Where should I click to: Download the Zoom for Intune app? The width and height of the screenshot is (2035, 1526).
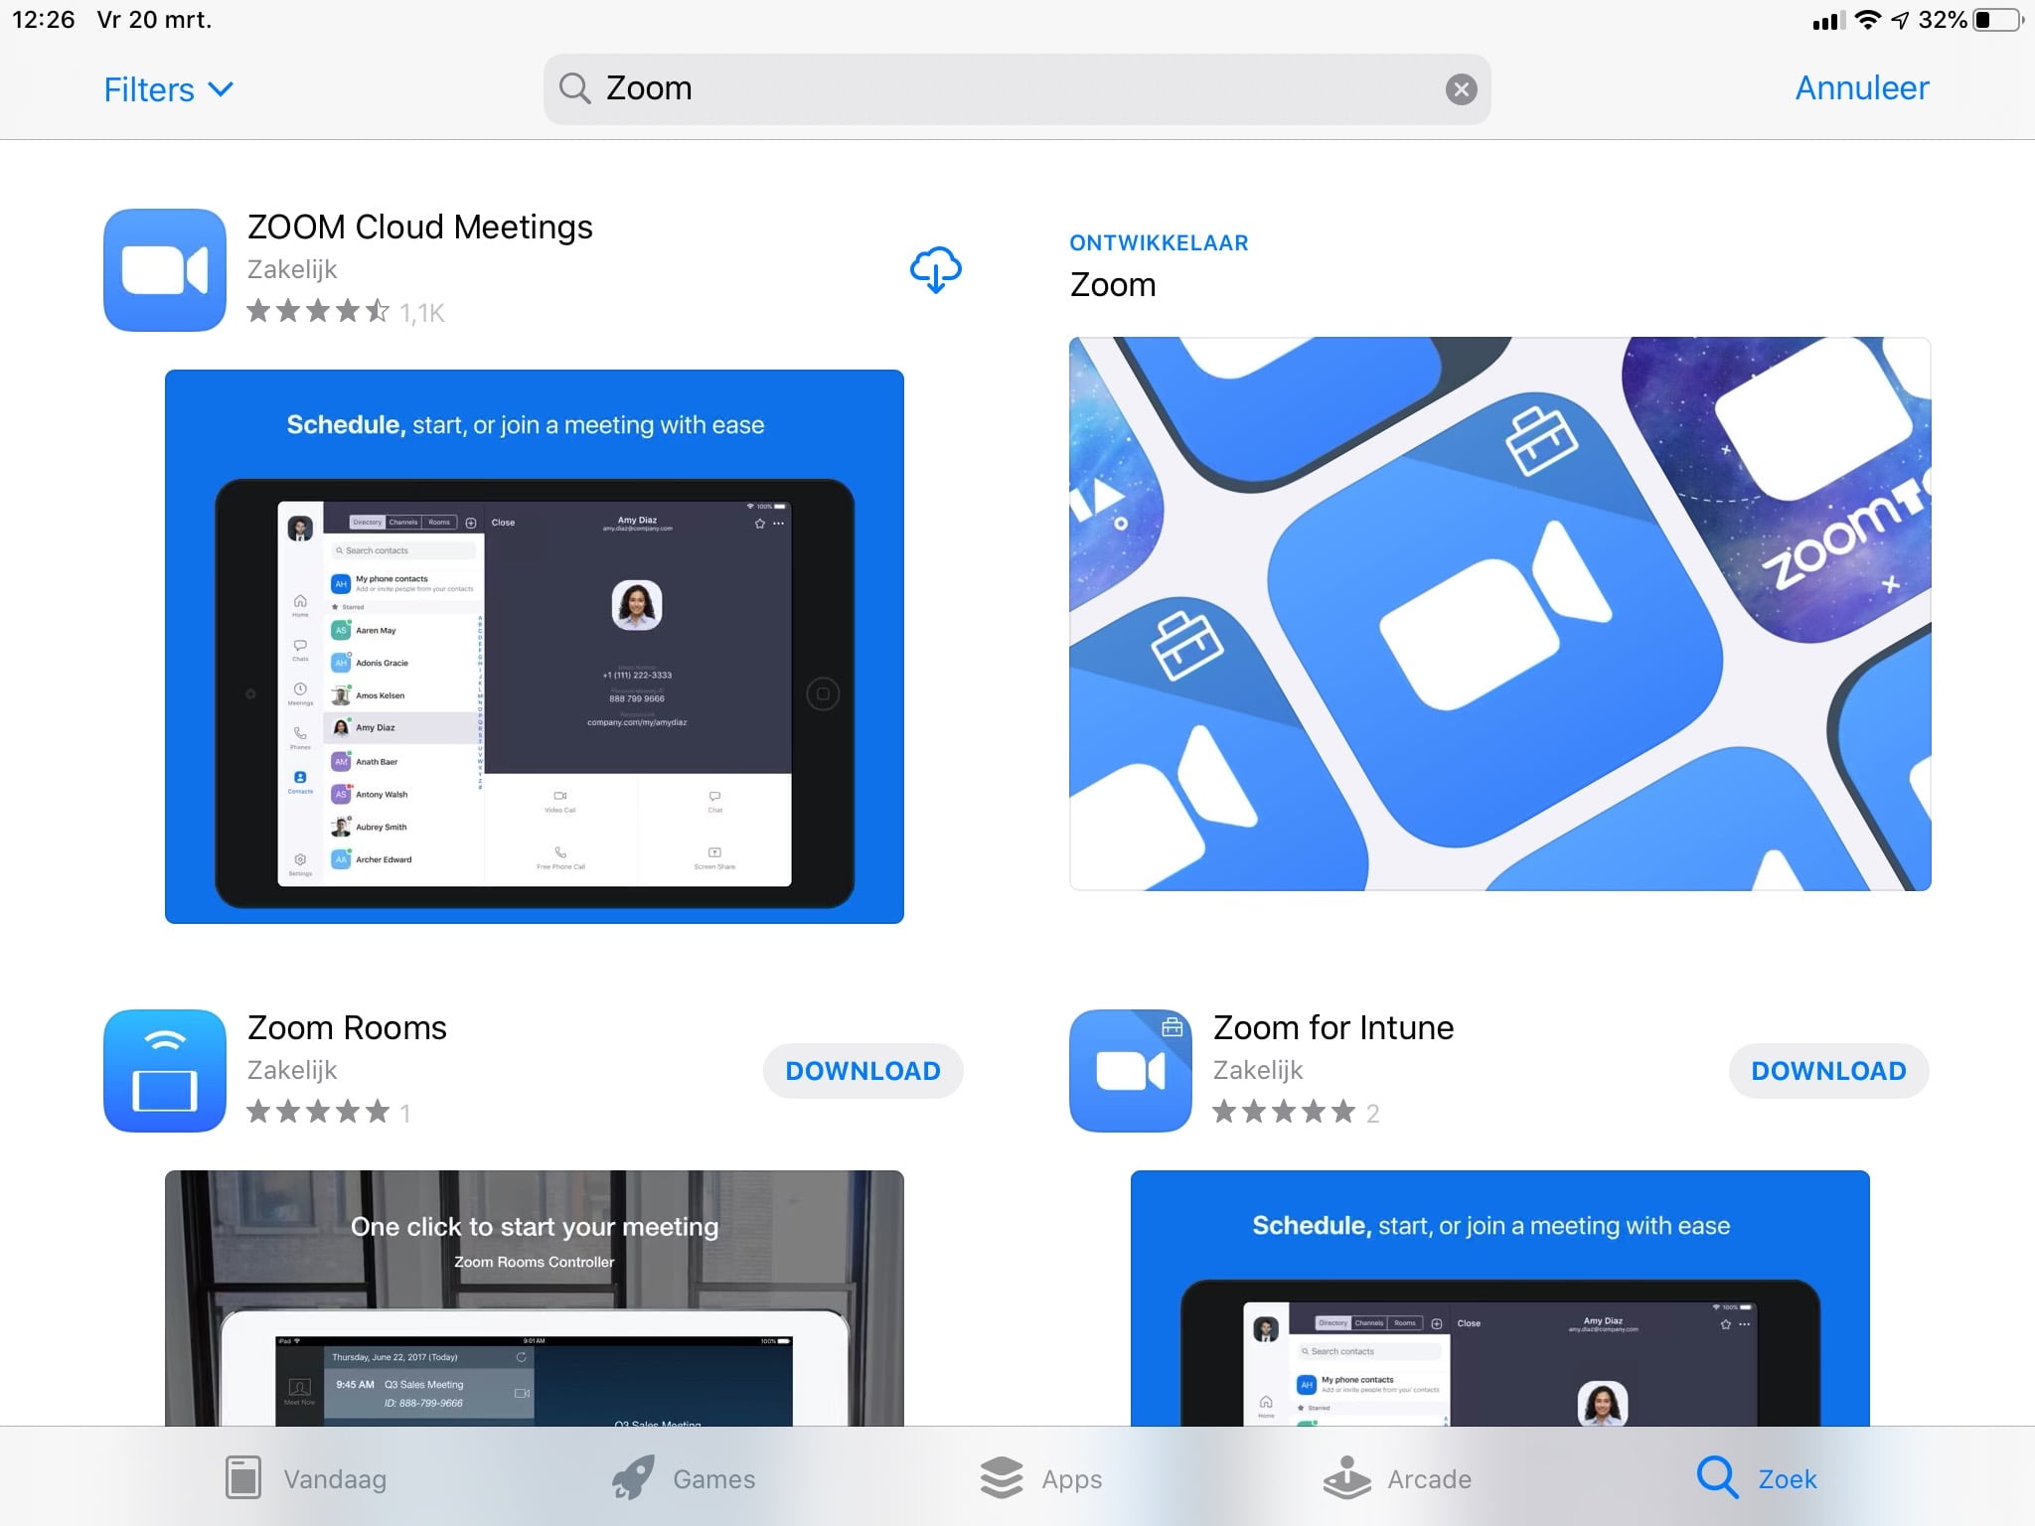point(1827,1071)
